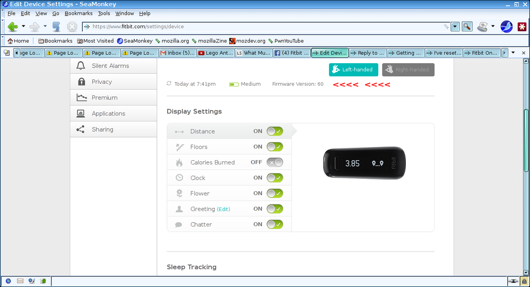This screenshot has width=530, height=287.
Task: Click the Sharing icon in sidebar
Action: [81, 129]
